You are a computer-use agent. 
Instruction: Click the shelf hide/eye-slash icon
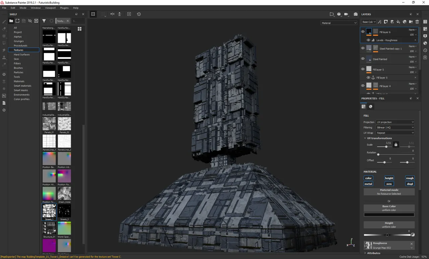(30, 21)
